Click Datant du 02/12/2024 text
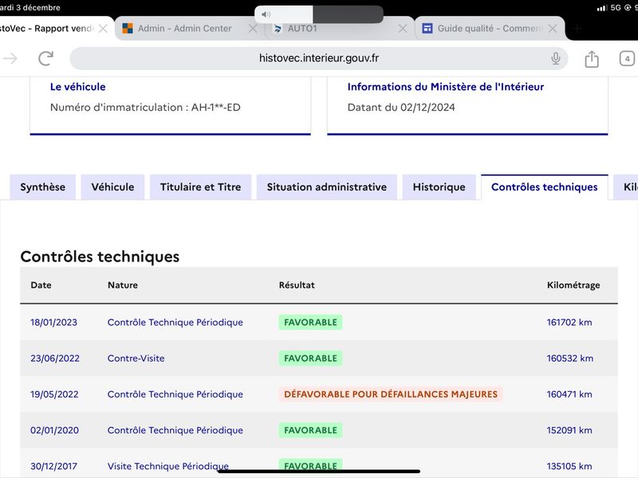Screen dimensions: 638x478 401,108
